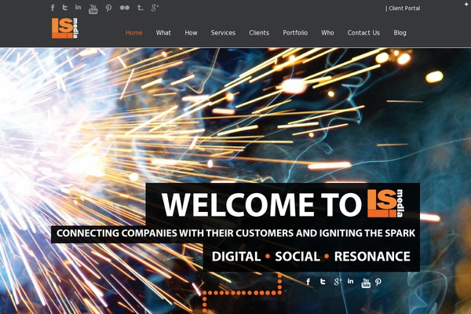Open the Who menu item

click(x=327, y=33)
